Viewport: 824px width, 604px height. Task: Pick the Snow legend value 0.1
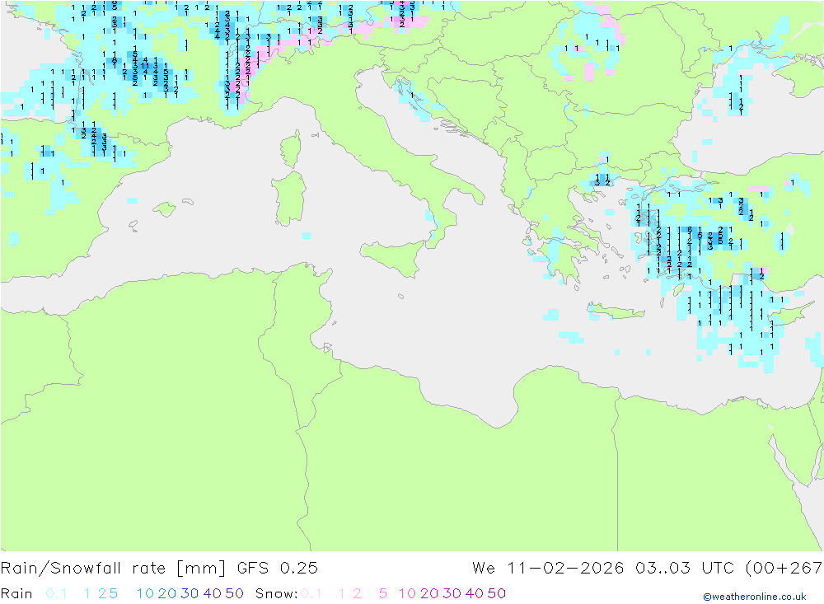311,593
